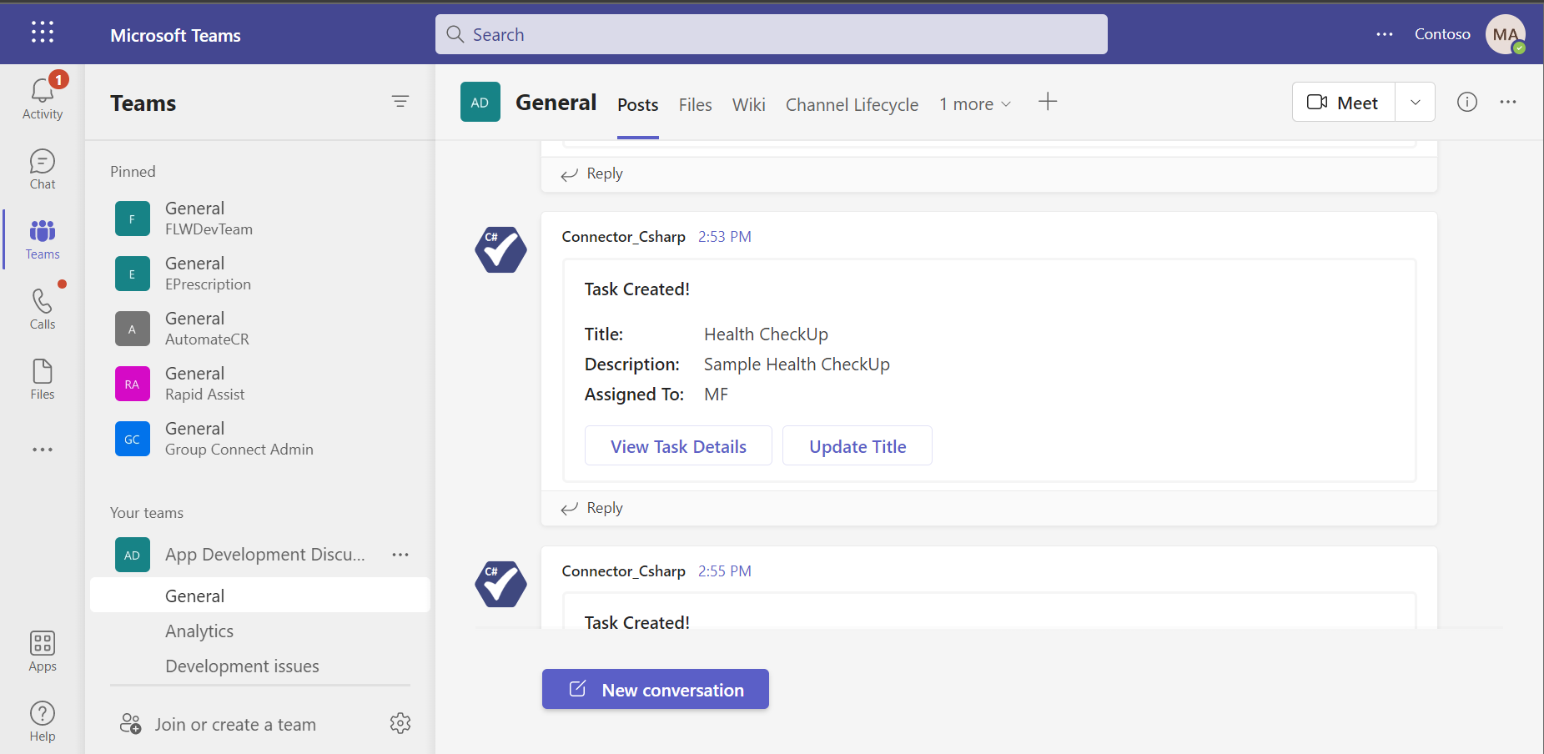Viewport: 1544px width, 754px height.
Task: Switch to the Wiki tab
Action: pyautogui.click(x=749, y=104)
